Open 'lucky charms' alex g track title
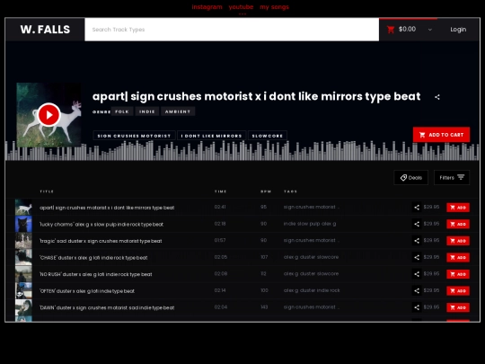The height and width of the screenshot is (364, 485). pos(101,225)
